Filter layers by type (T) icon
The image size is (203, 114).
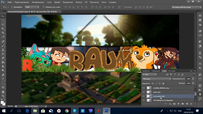click(x=175, y=74)
